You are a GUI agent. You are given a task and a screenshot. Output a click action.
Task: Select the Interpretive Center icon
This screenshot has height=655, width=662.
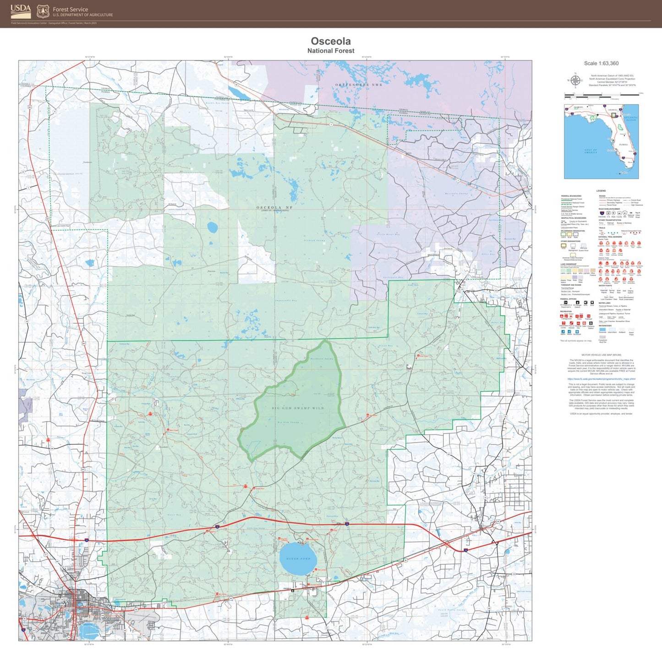(564, 323)
